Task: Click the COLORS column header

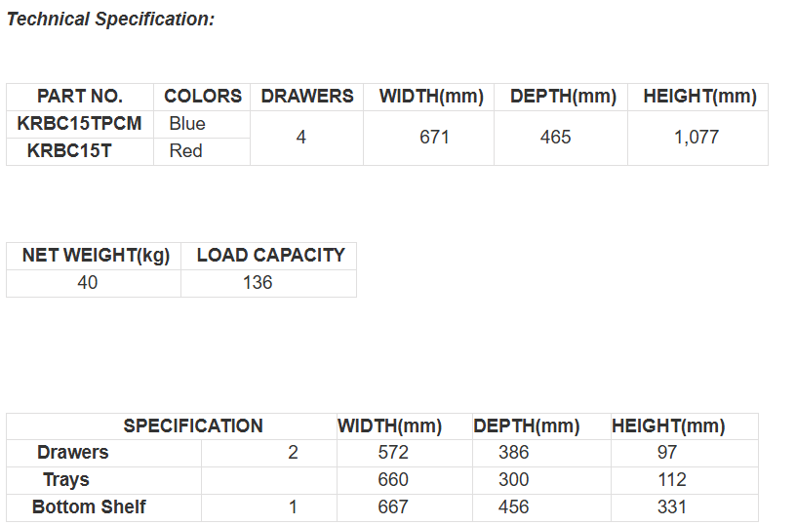Action: (203, 97)
